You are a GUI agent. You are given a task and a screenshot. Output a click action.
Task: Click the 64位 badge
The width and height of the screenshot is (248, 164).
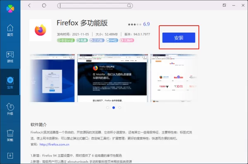pos(112,40)
